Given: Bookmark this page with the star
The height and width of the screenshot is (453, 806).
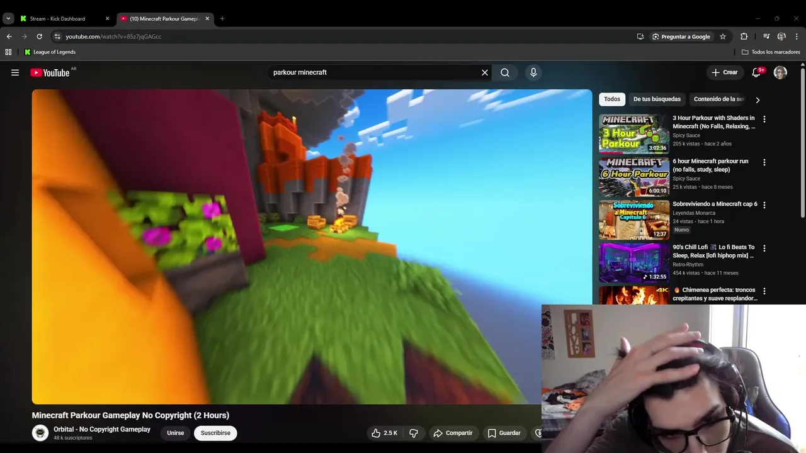Looking at the screenshot, I should pos(723,36).
